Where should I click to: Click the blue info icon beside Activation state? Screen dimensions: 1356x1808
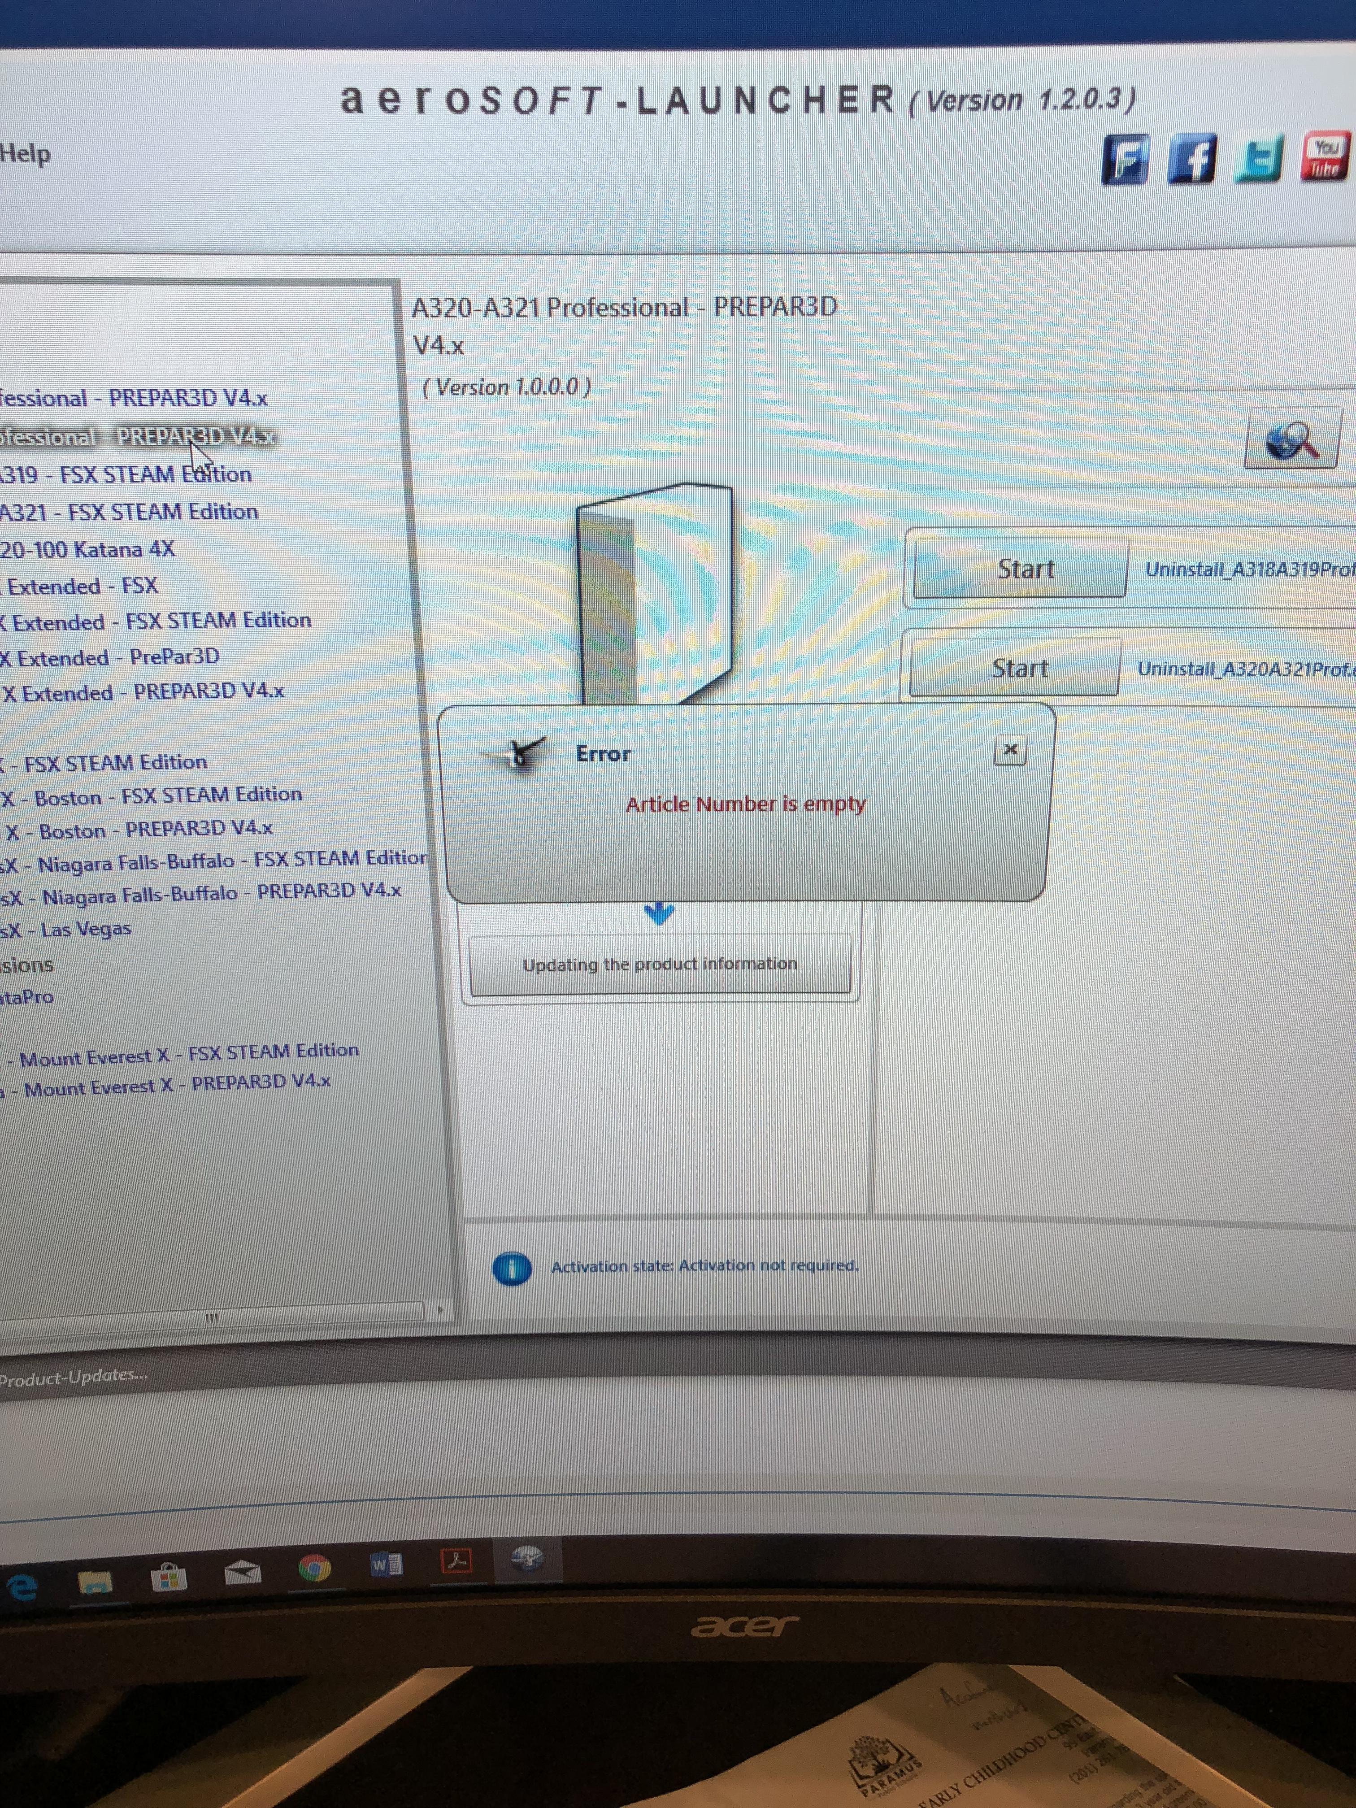(x=513, y=1269)
